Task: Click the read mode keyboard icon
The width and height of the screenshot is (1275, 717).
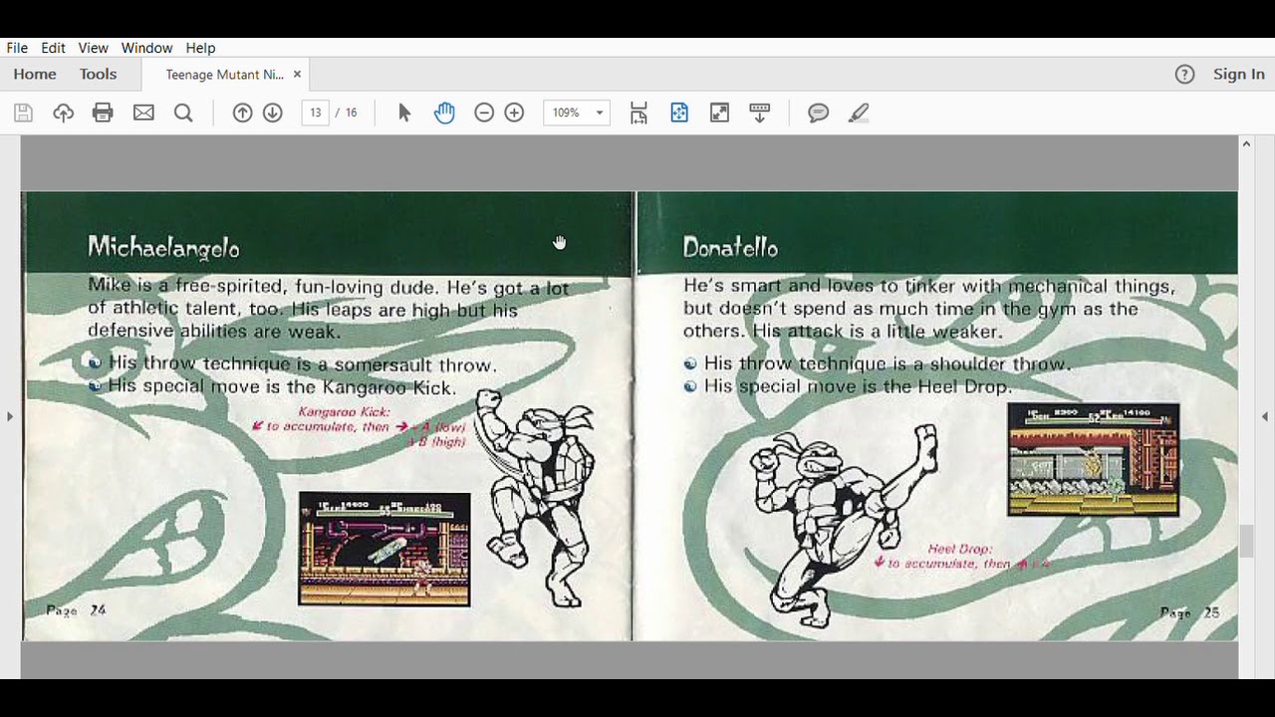Action: [x=759, y=113]
